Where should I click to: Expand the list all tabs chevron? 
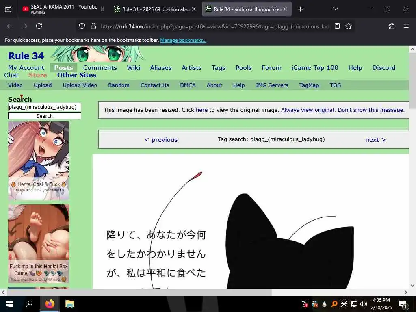point(335,9)
